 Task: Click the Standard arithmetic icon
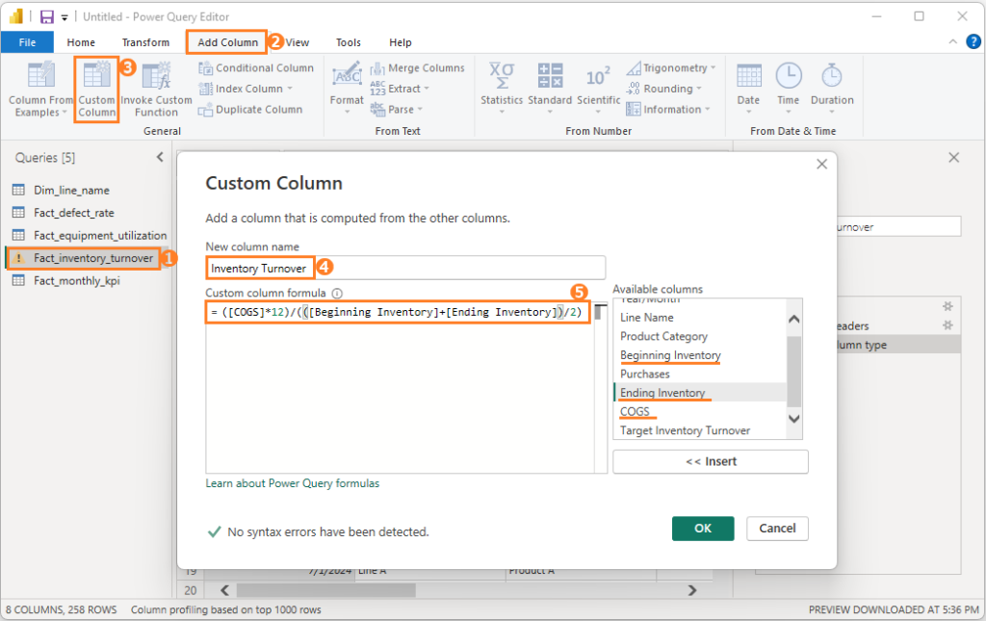(x=550, y=75)
